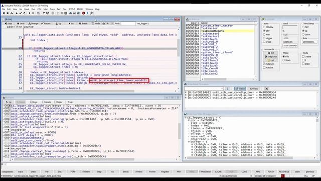Click the Return checkmark icon in the main toolbar
This screenshot has width=321, height=181.
tap(21, 13)
